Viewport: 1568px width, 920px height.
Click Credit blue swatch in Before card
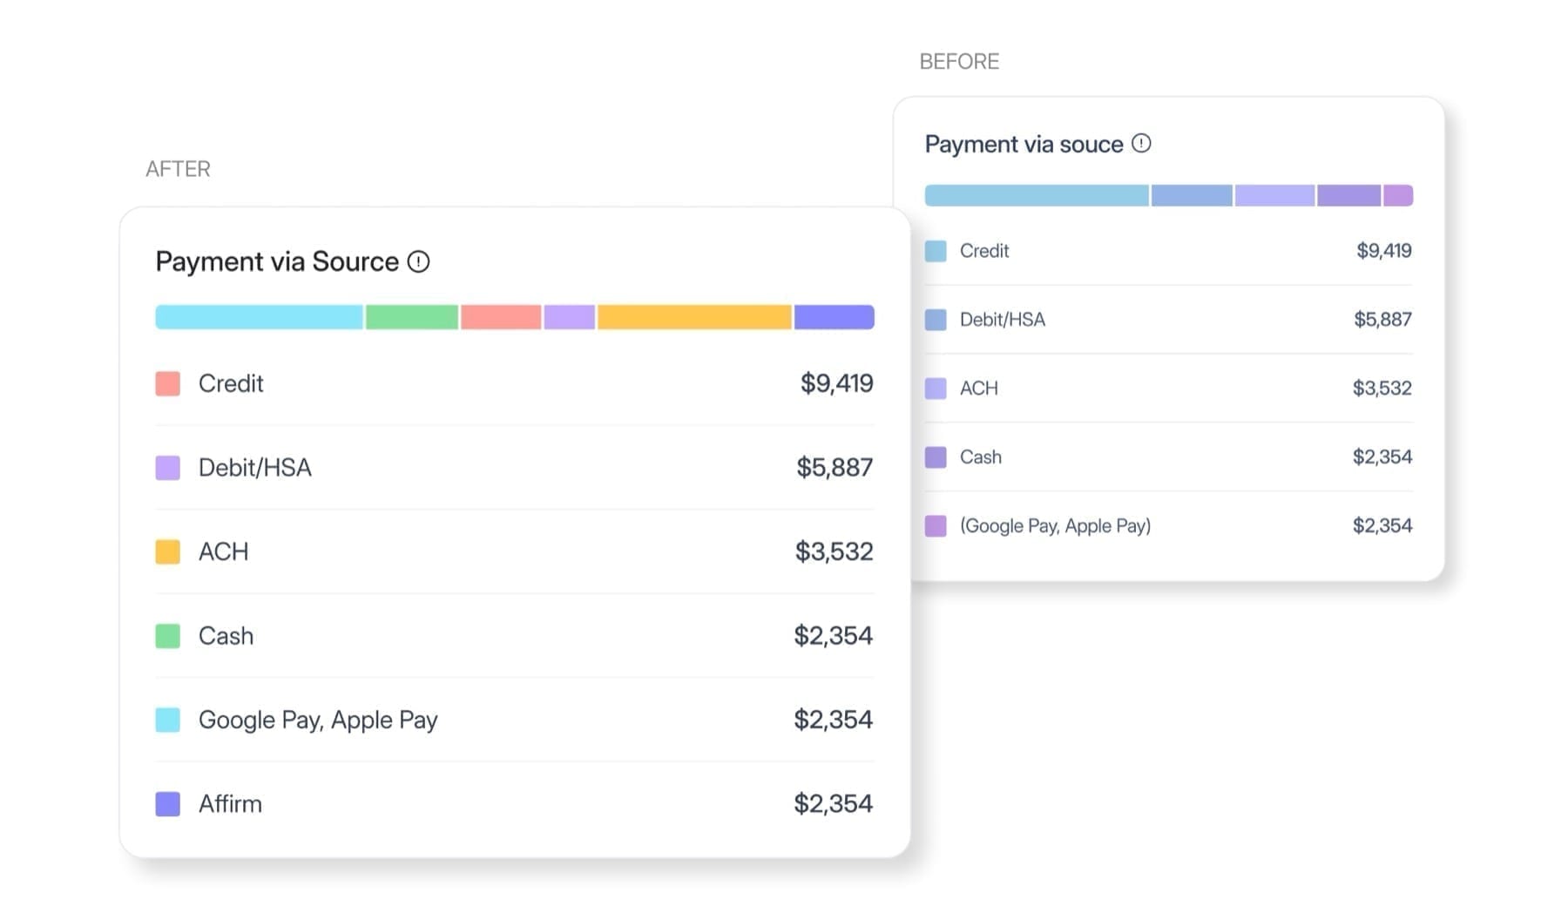coord(936,251)
